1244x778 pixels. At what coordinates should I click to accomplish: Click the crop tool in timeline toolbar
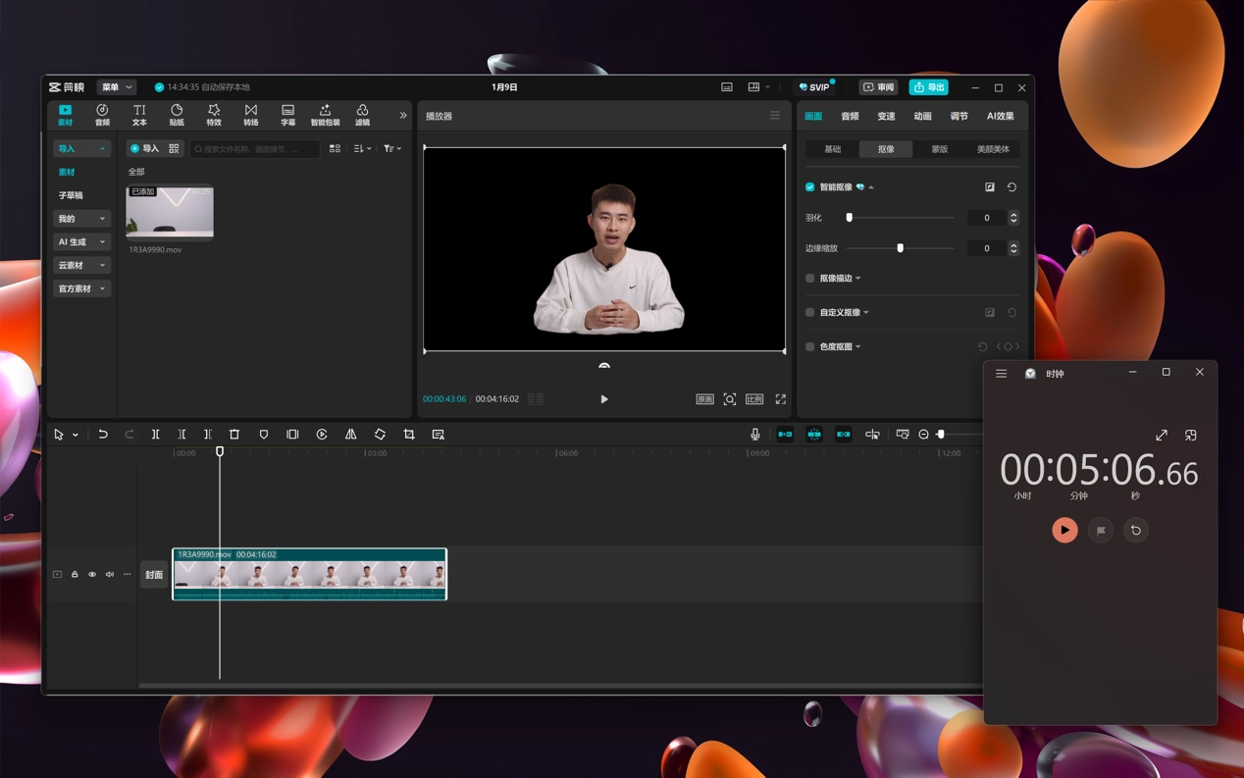[x=409, y=435]
